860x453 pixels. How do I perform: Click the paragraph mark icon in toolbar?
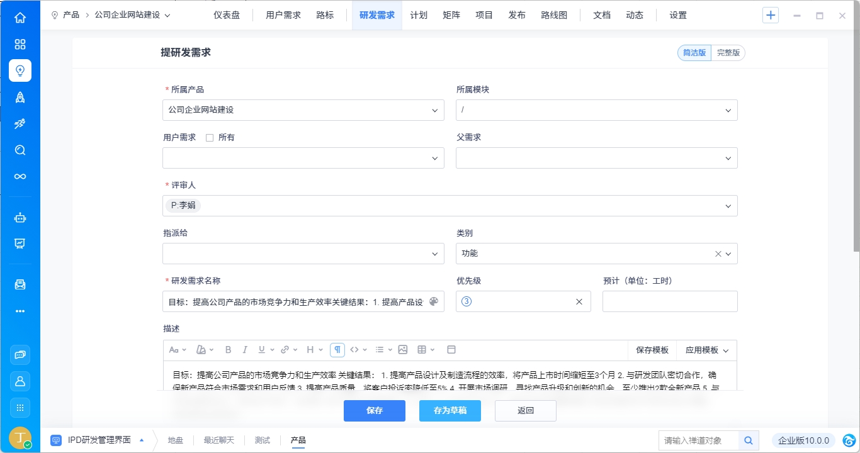click(337, 350)
